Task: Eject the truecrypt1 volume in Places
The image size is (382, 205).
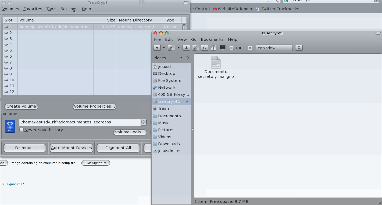Action: click(x=187, y=101)
